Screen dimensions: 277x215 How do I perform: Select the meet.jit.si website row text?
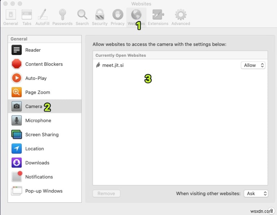tap(113, 65)
